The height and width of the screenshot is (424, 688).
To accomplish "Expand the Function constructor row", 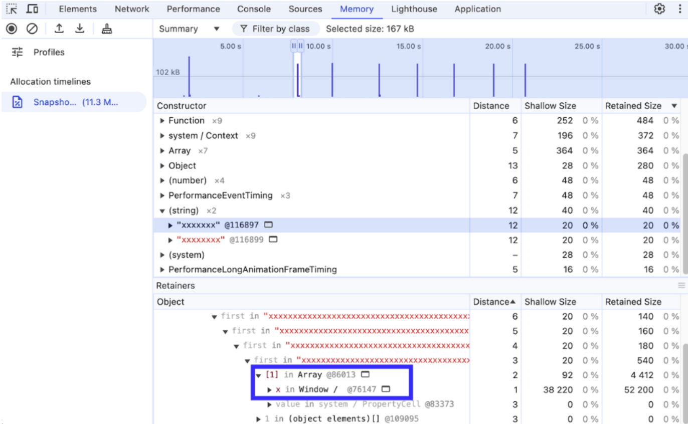I will 162,121.
